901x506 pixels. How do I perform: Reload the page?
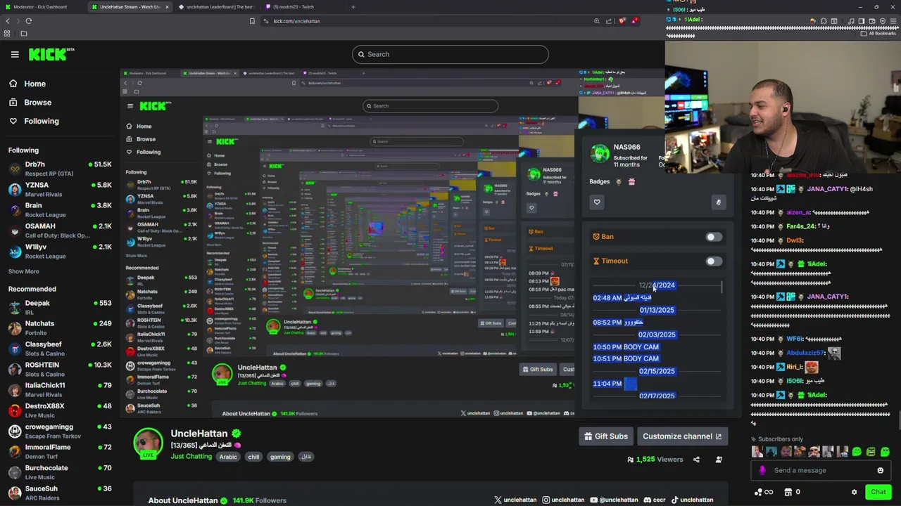pyautogui.click(x=29, y=21)
